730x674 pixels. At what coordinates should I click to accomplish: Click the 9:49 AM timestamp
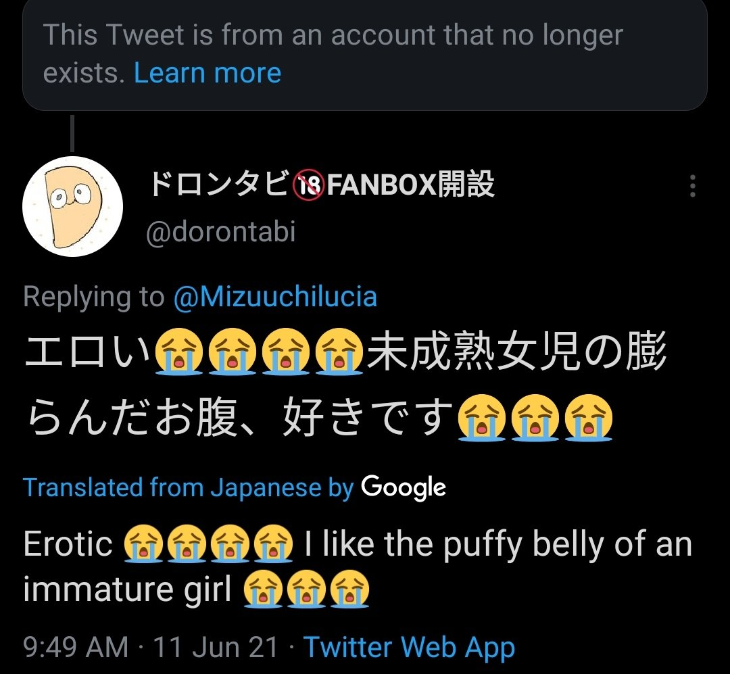[75, 647]
